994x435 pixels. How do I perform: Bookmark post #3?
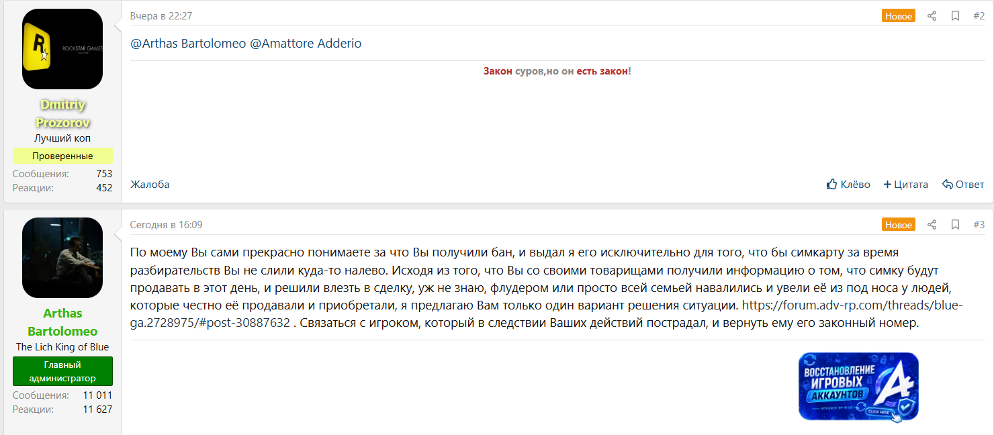[955, 225]
